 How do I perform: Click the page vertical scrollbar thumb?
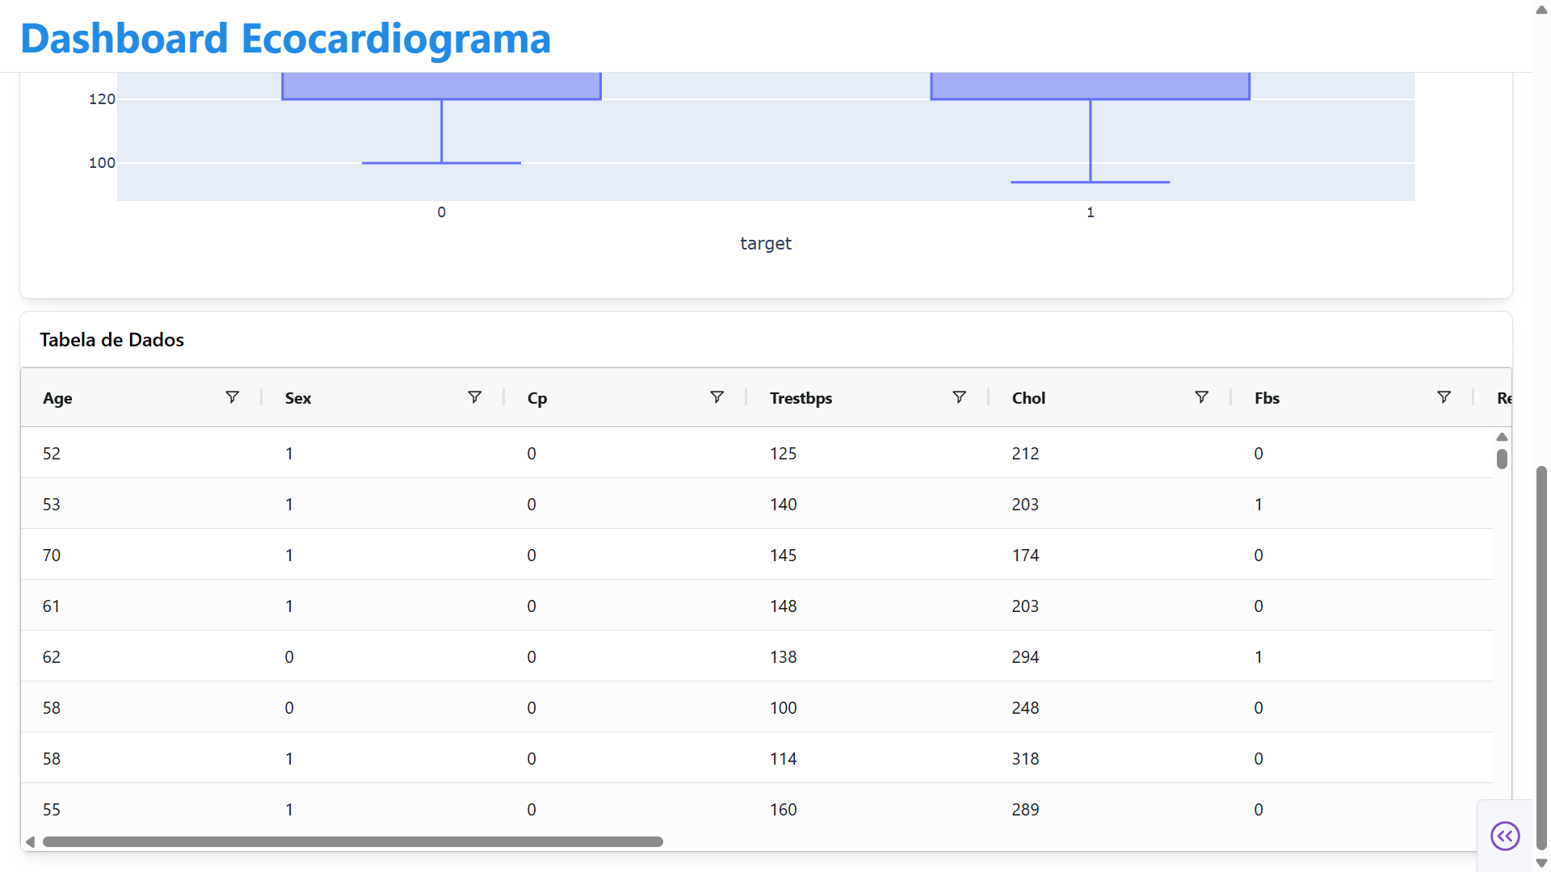coord(1541,657)
